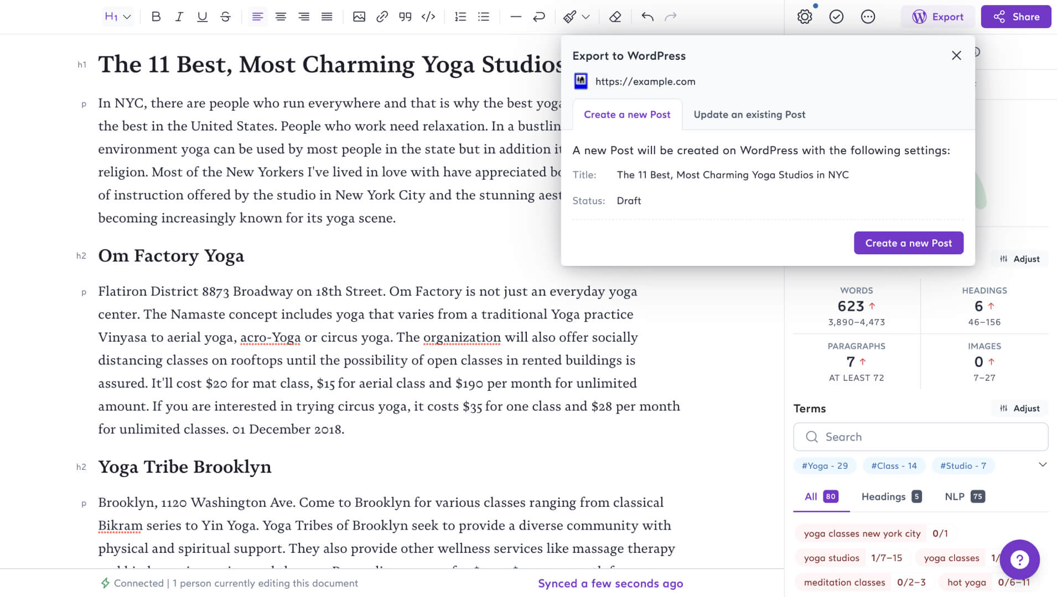This screenshot has height=597, width=1057.
Task: Insert a hyperlink
Action: click(x=382, y=17)
